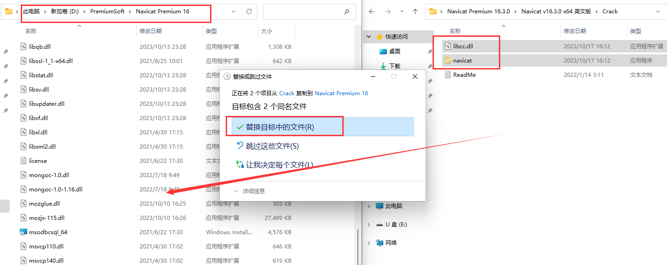This screenshot has height=265, width=667.
Task: Go forward in the right Explorer window
Action: [388, 12]
